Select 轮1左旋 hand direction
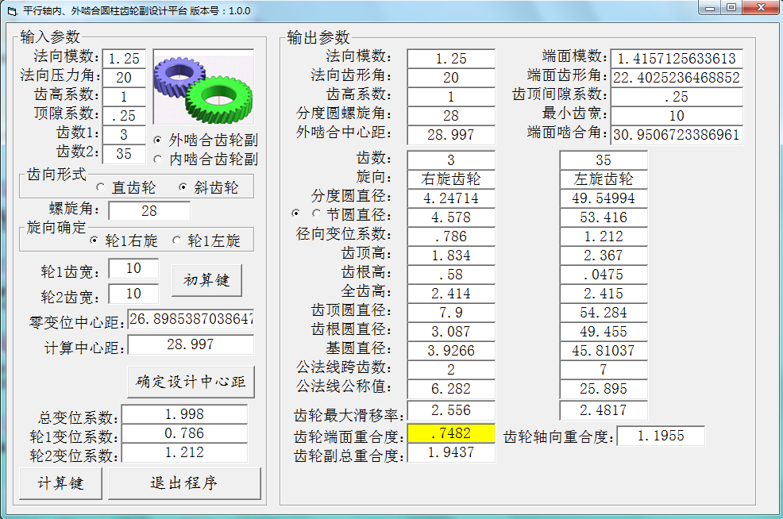 pos(206,240)
